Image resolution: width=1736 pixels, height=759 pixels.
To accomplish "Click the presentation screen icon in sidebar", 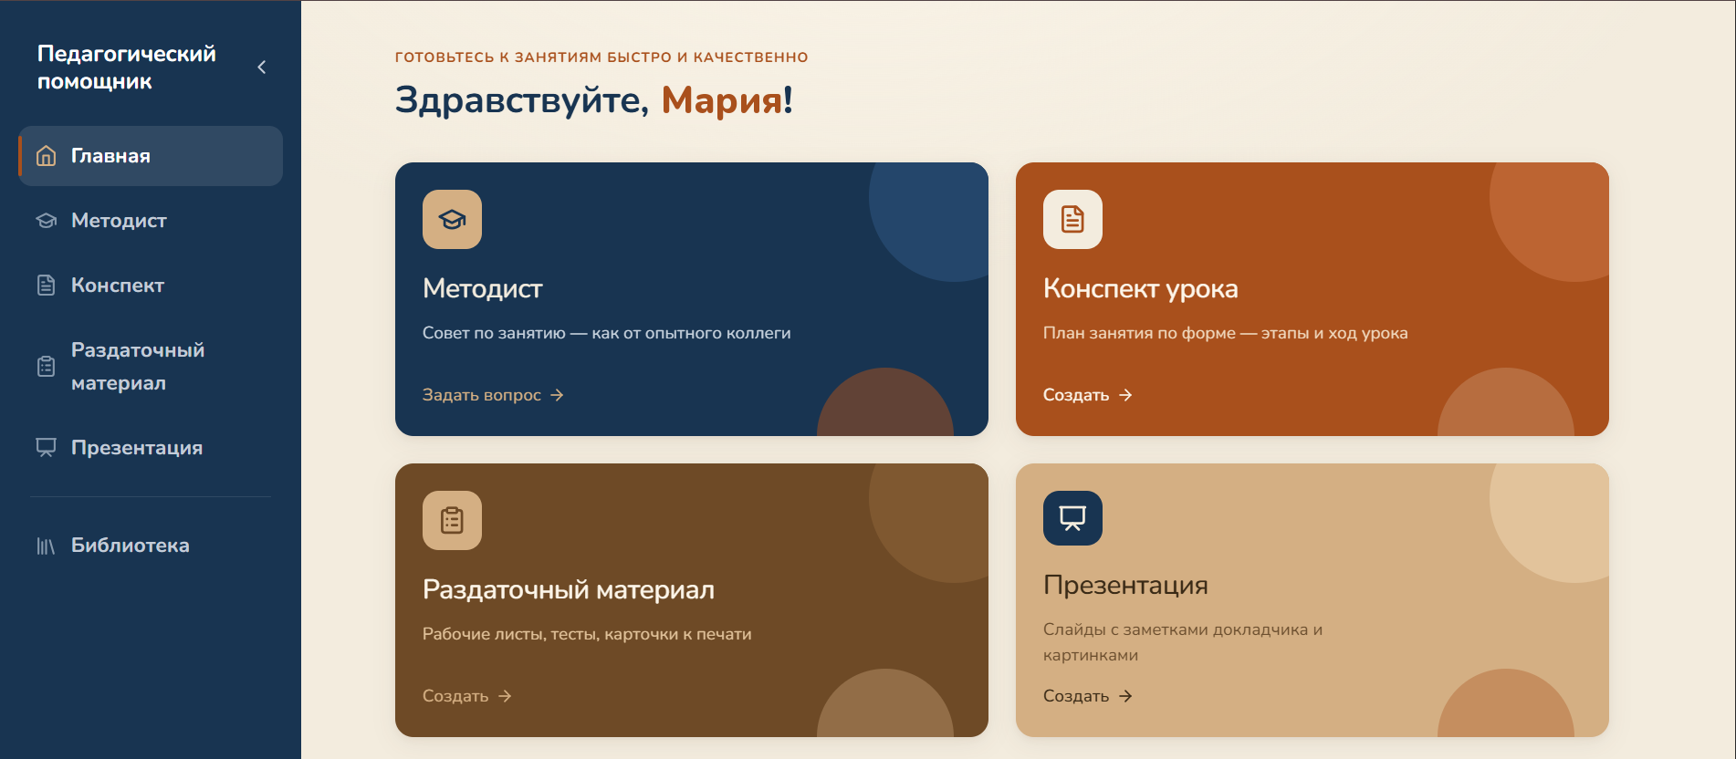I will click(47, 448).
